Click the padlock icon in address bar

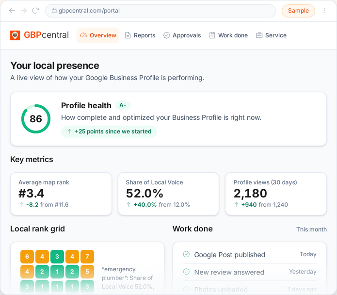click(54, 10)
